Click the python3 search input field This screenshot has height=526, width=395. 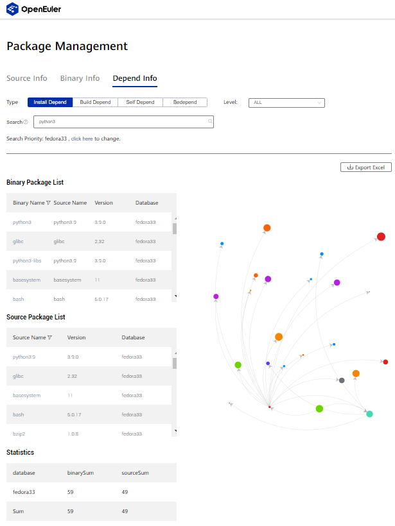click(122, 121)
